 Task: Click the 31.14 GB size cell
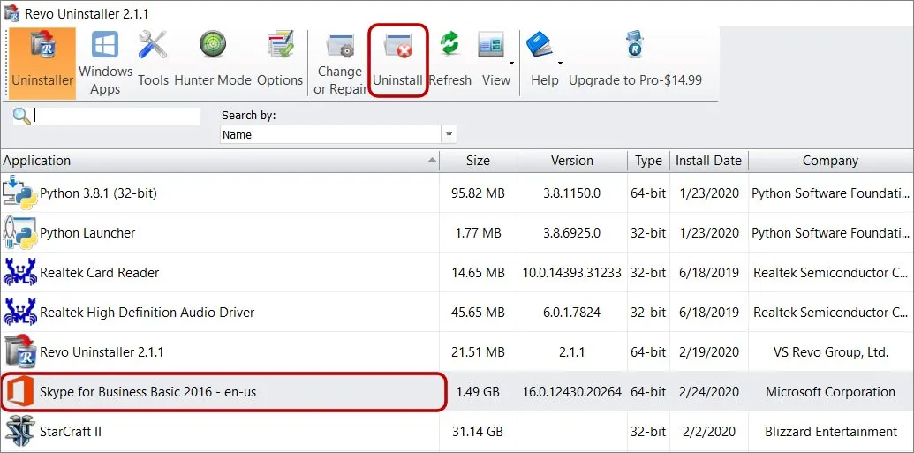pyautogui.click(x=478, y=432)
